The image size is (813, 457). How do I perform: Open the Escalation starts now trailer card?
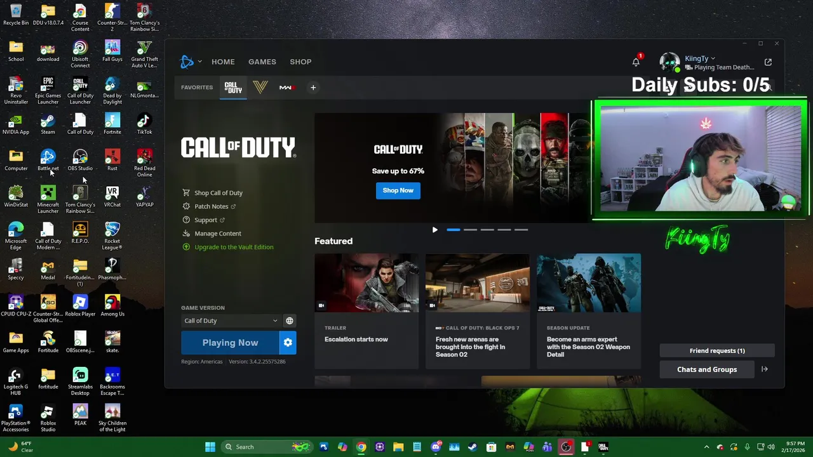[x=366, y=311]
